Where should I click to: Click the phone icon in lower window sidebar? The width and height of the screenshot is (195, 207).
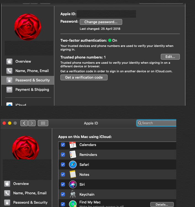click(7, 193)
